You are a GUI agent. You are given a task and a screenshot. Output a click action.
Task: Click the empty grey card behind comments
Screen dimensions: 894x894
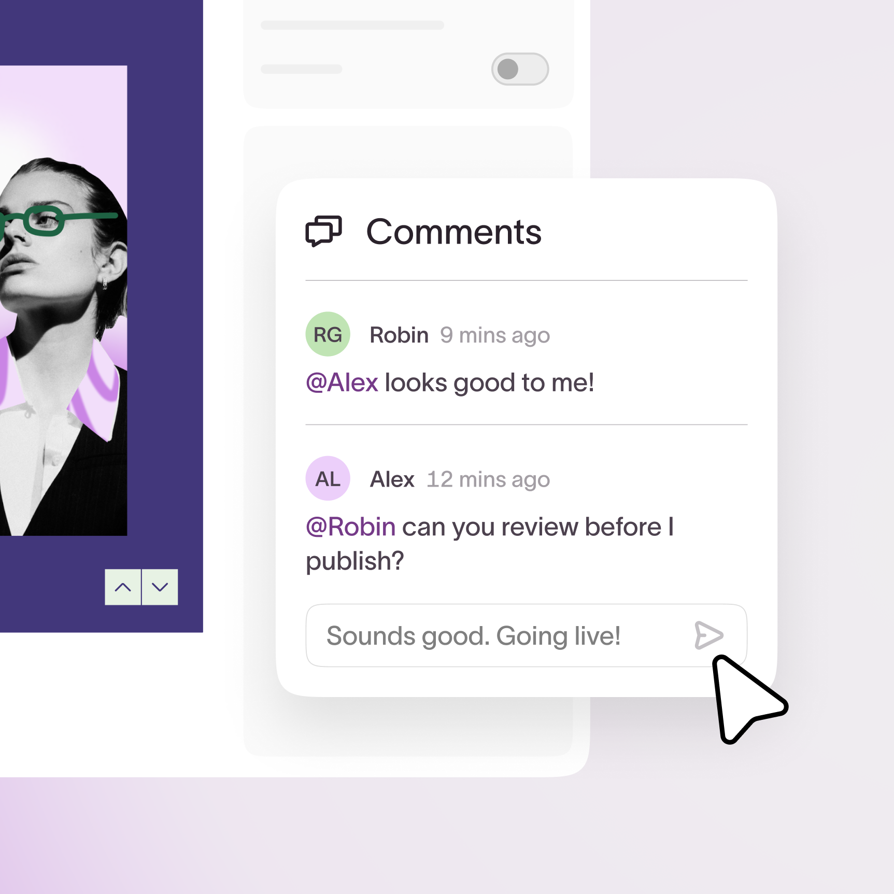(x=408, y=152)
